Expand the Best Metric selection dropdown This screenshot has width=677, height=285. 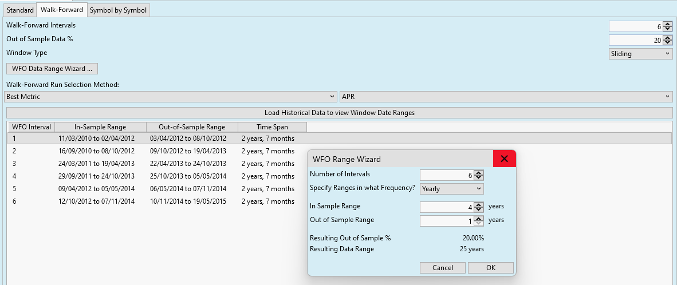click(x=171, y=97)
